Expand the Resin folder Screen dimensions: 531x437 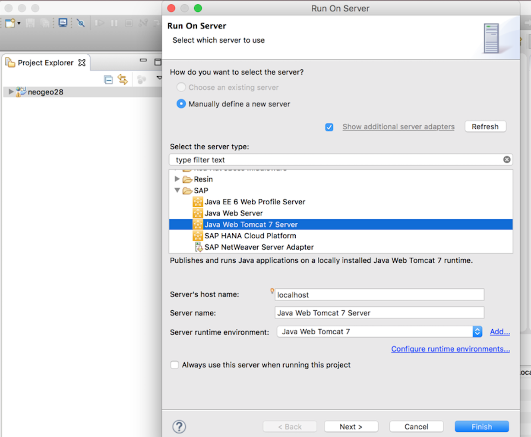tap(177, 179)
